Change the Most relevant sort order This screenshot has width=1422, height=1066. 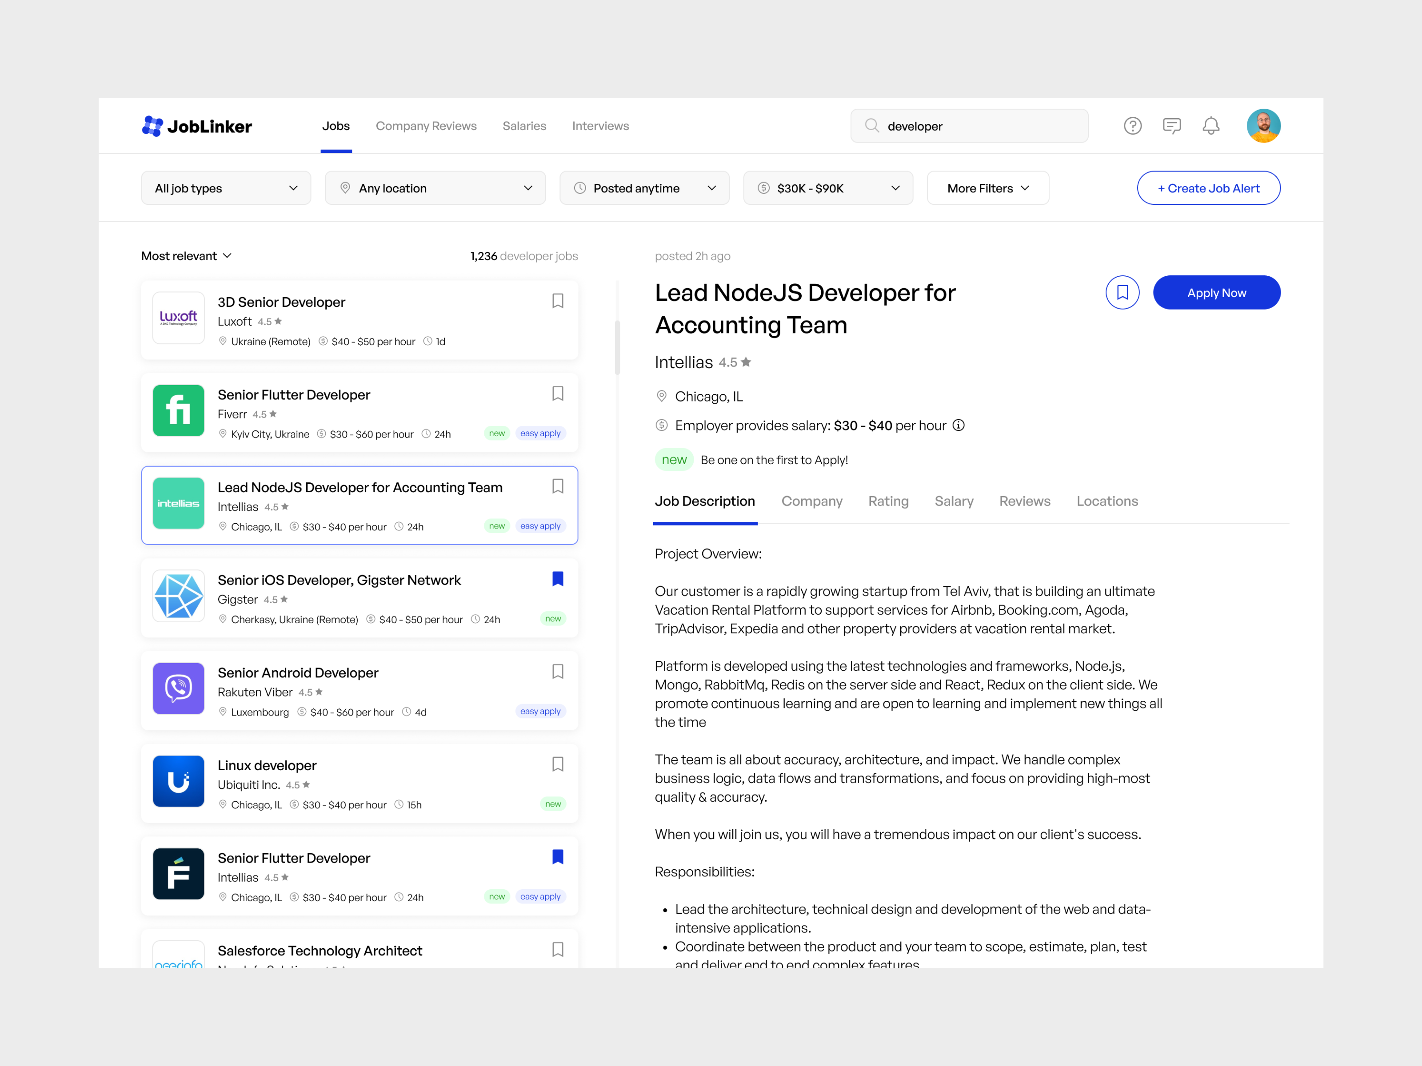[187, 256]
